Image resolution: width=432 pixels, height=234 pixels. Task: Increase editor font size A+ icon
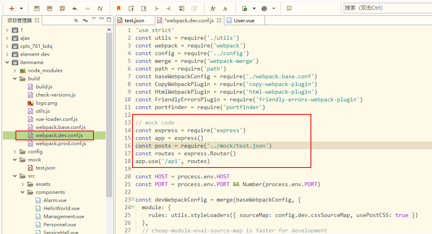[x=213, y=9]
